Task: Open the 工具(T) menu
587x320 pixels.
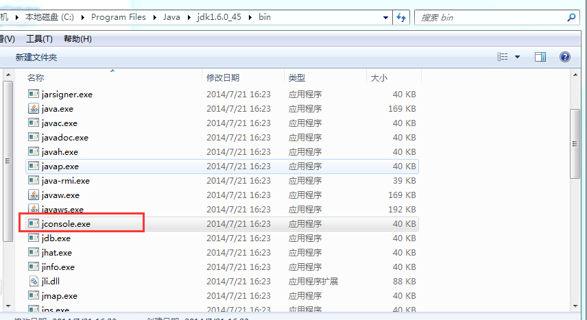Action: point(39,38)
